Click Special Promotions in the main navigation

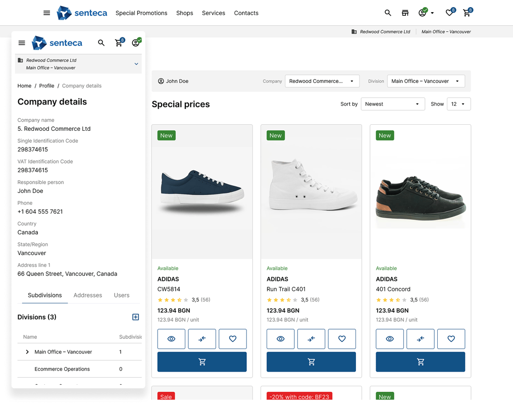coord(141,13)
